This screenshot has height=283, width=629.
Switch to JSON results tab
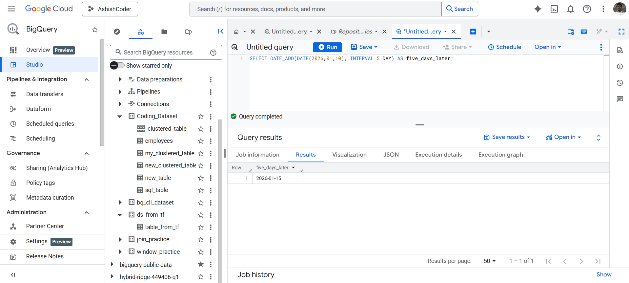pyautogui.click(x=391, y=155)
